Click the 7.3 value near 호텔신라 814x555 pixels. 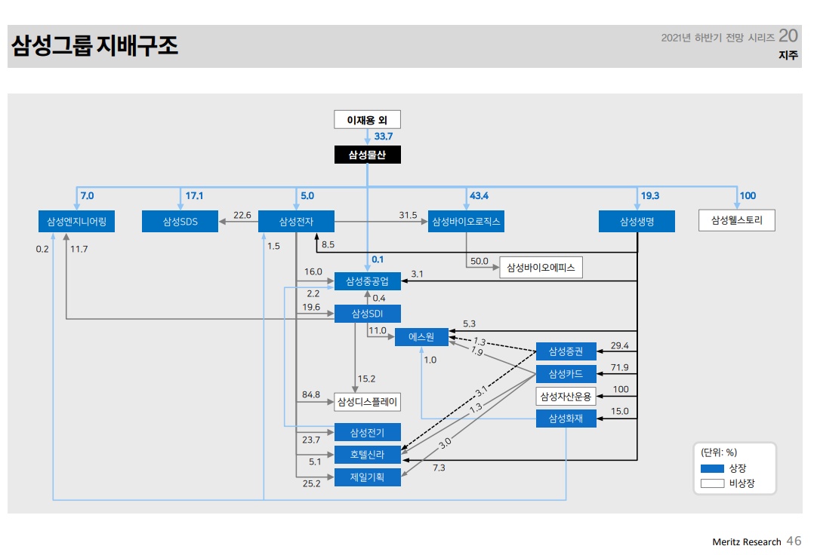(x=439, y=468)
